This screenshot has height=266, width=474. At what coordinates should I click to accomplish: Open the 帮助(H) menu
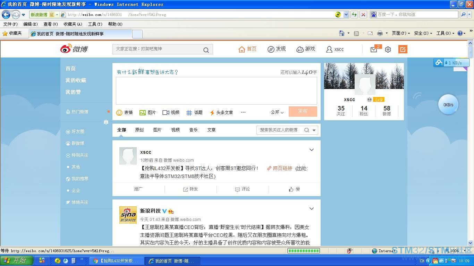115,24
